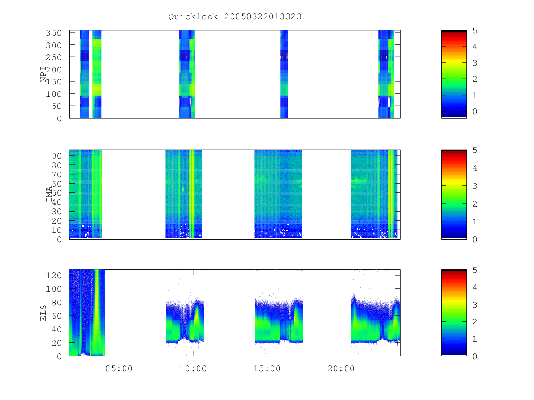
Task: Click the NPI panel color bar
Action: click(454, 74)
